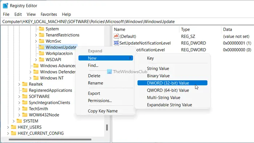Open the View menu
Image resolution: width=254 pixels, height=143 pixels.
coord(31,14)
